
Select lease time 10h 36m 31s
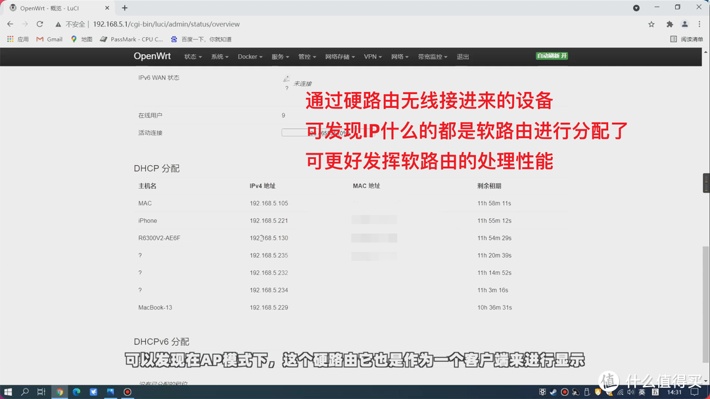tap(494, 308)
